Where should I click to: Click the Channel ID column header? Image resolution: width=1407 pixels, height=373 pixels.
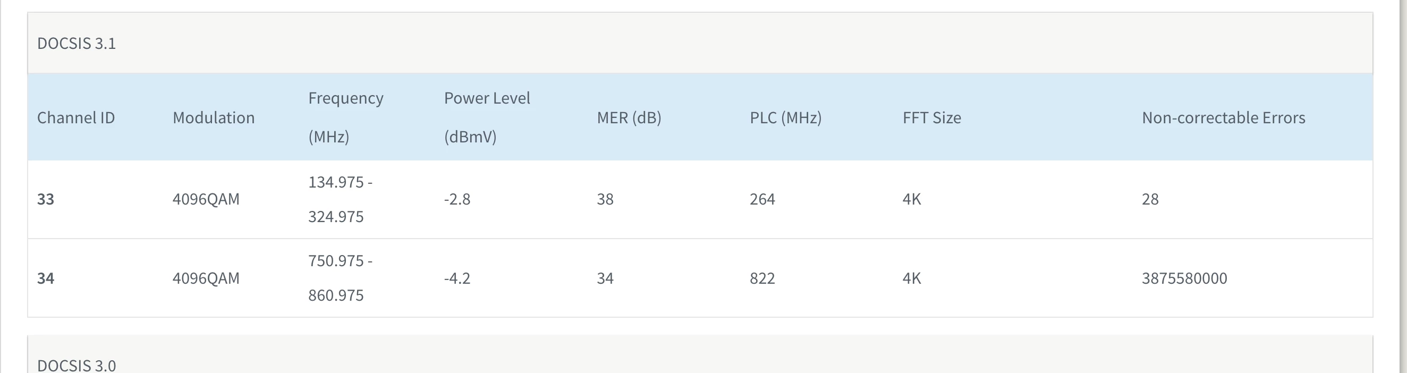(x=76, y=117)
